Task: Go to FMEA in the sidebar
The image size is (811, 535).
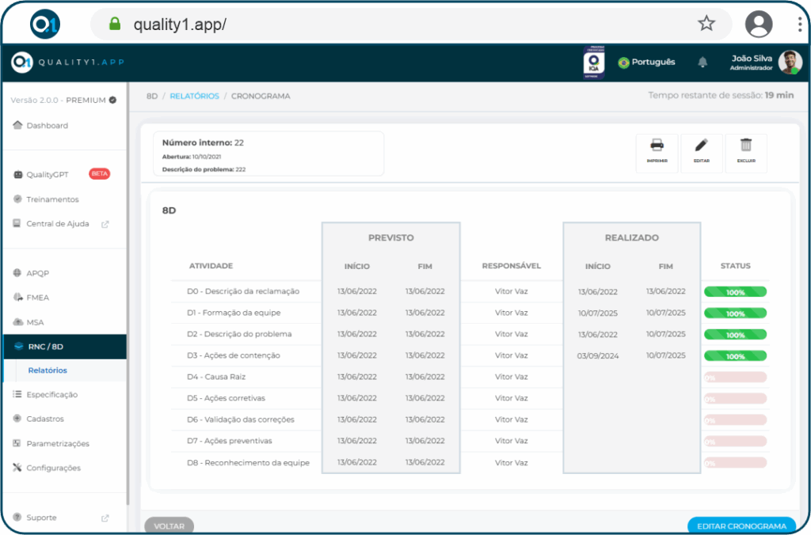Action: pos(38,298)
